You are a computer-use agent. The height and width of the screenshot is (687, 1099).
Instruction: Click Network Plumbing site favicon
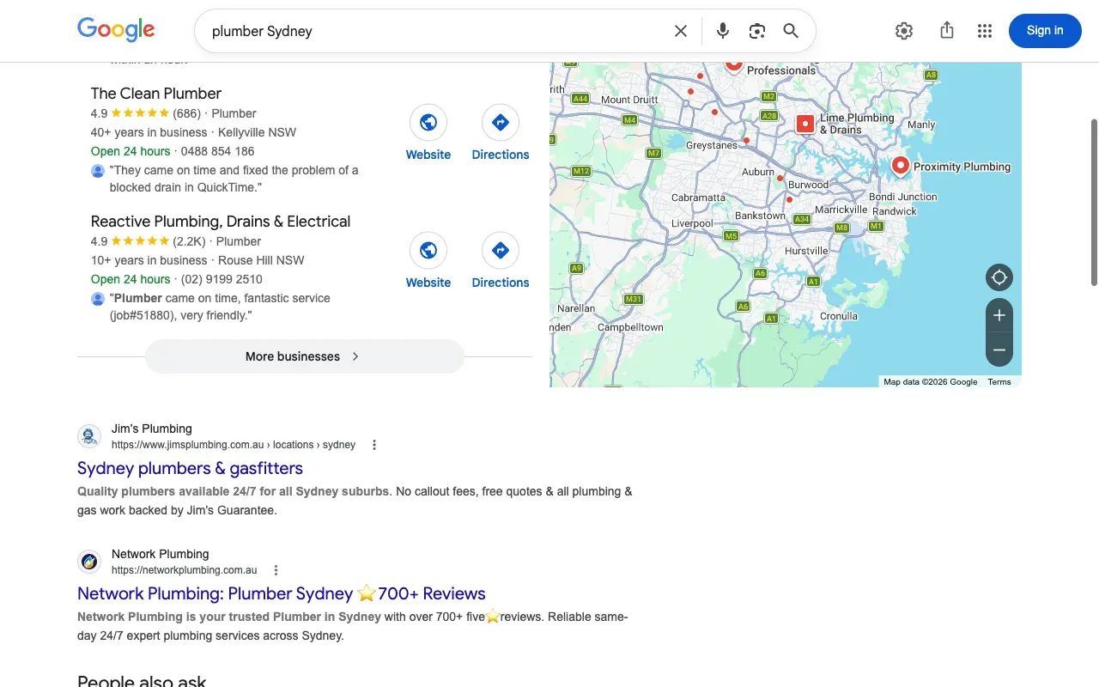click(89, 562)
